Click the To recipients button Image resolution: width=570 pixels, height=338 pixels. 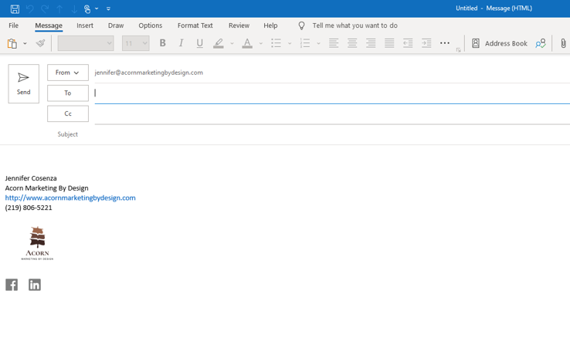coord(68,93)
